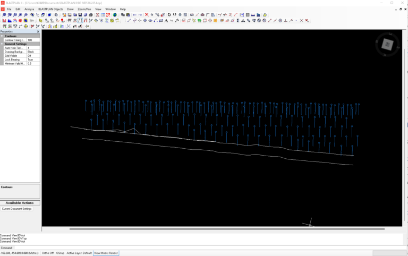Select the text 'A' drawing tool
408x256 pixels.
(x=166, y=21)
